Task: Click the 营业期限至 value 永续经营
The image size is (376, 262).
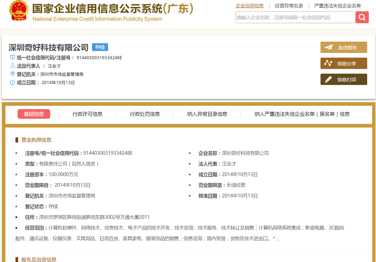Action: [236, 185]
